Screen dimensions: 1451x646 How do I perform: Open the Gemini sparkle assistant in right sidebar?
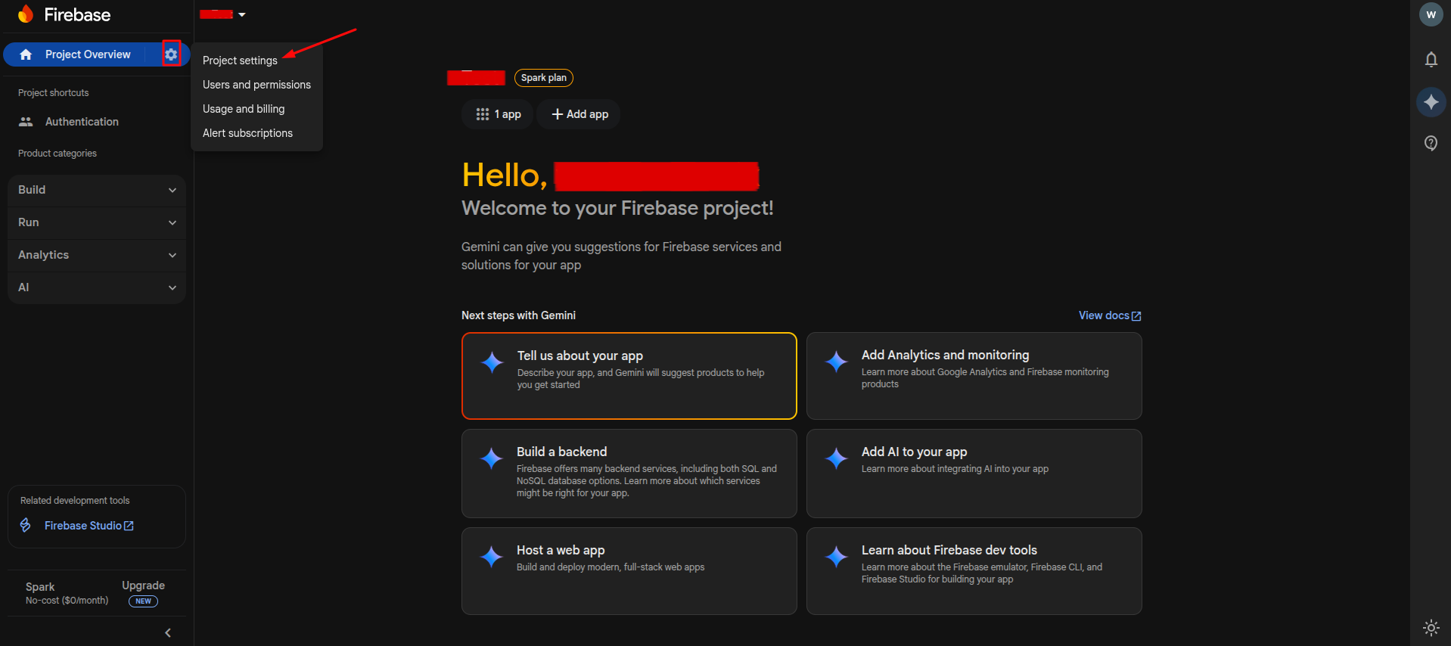[x=1431, y=101]
